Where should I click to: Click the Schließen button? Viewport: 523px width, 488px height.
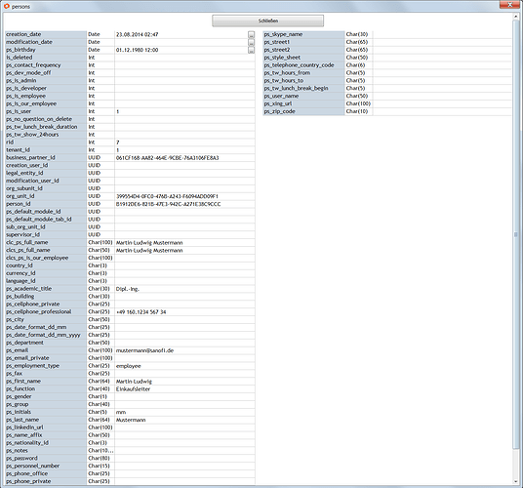(267, 20)
